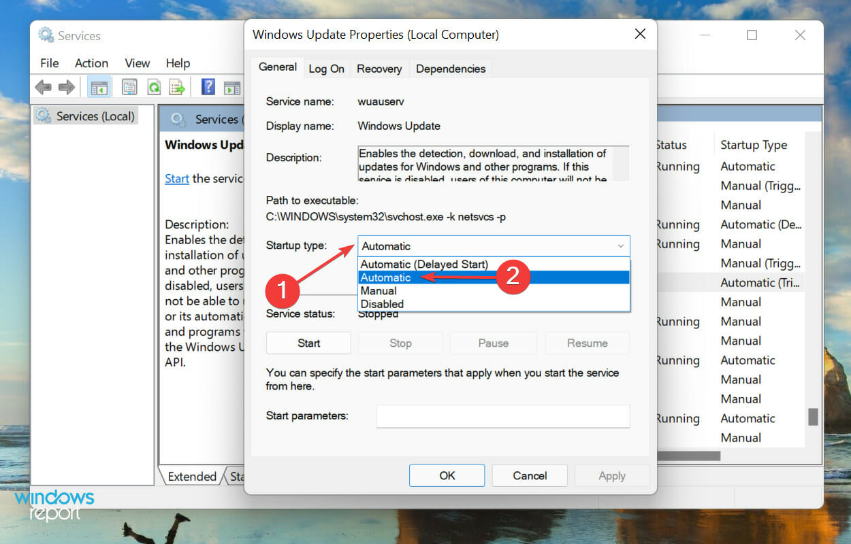Viewport: 851px width, 544px height.
Task: Click the 'Windows Update' display name value
Action: click(399, 126)
